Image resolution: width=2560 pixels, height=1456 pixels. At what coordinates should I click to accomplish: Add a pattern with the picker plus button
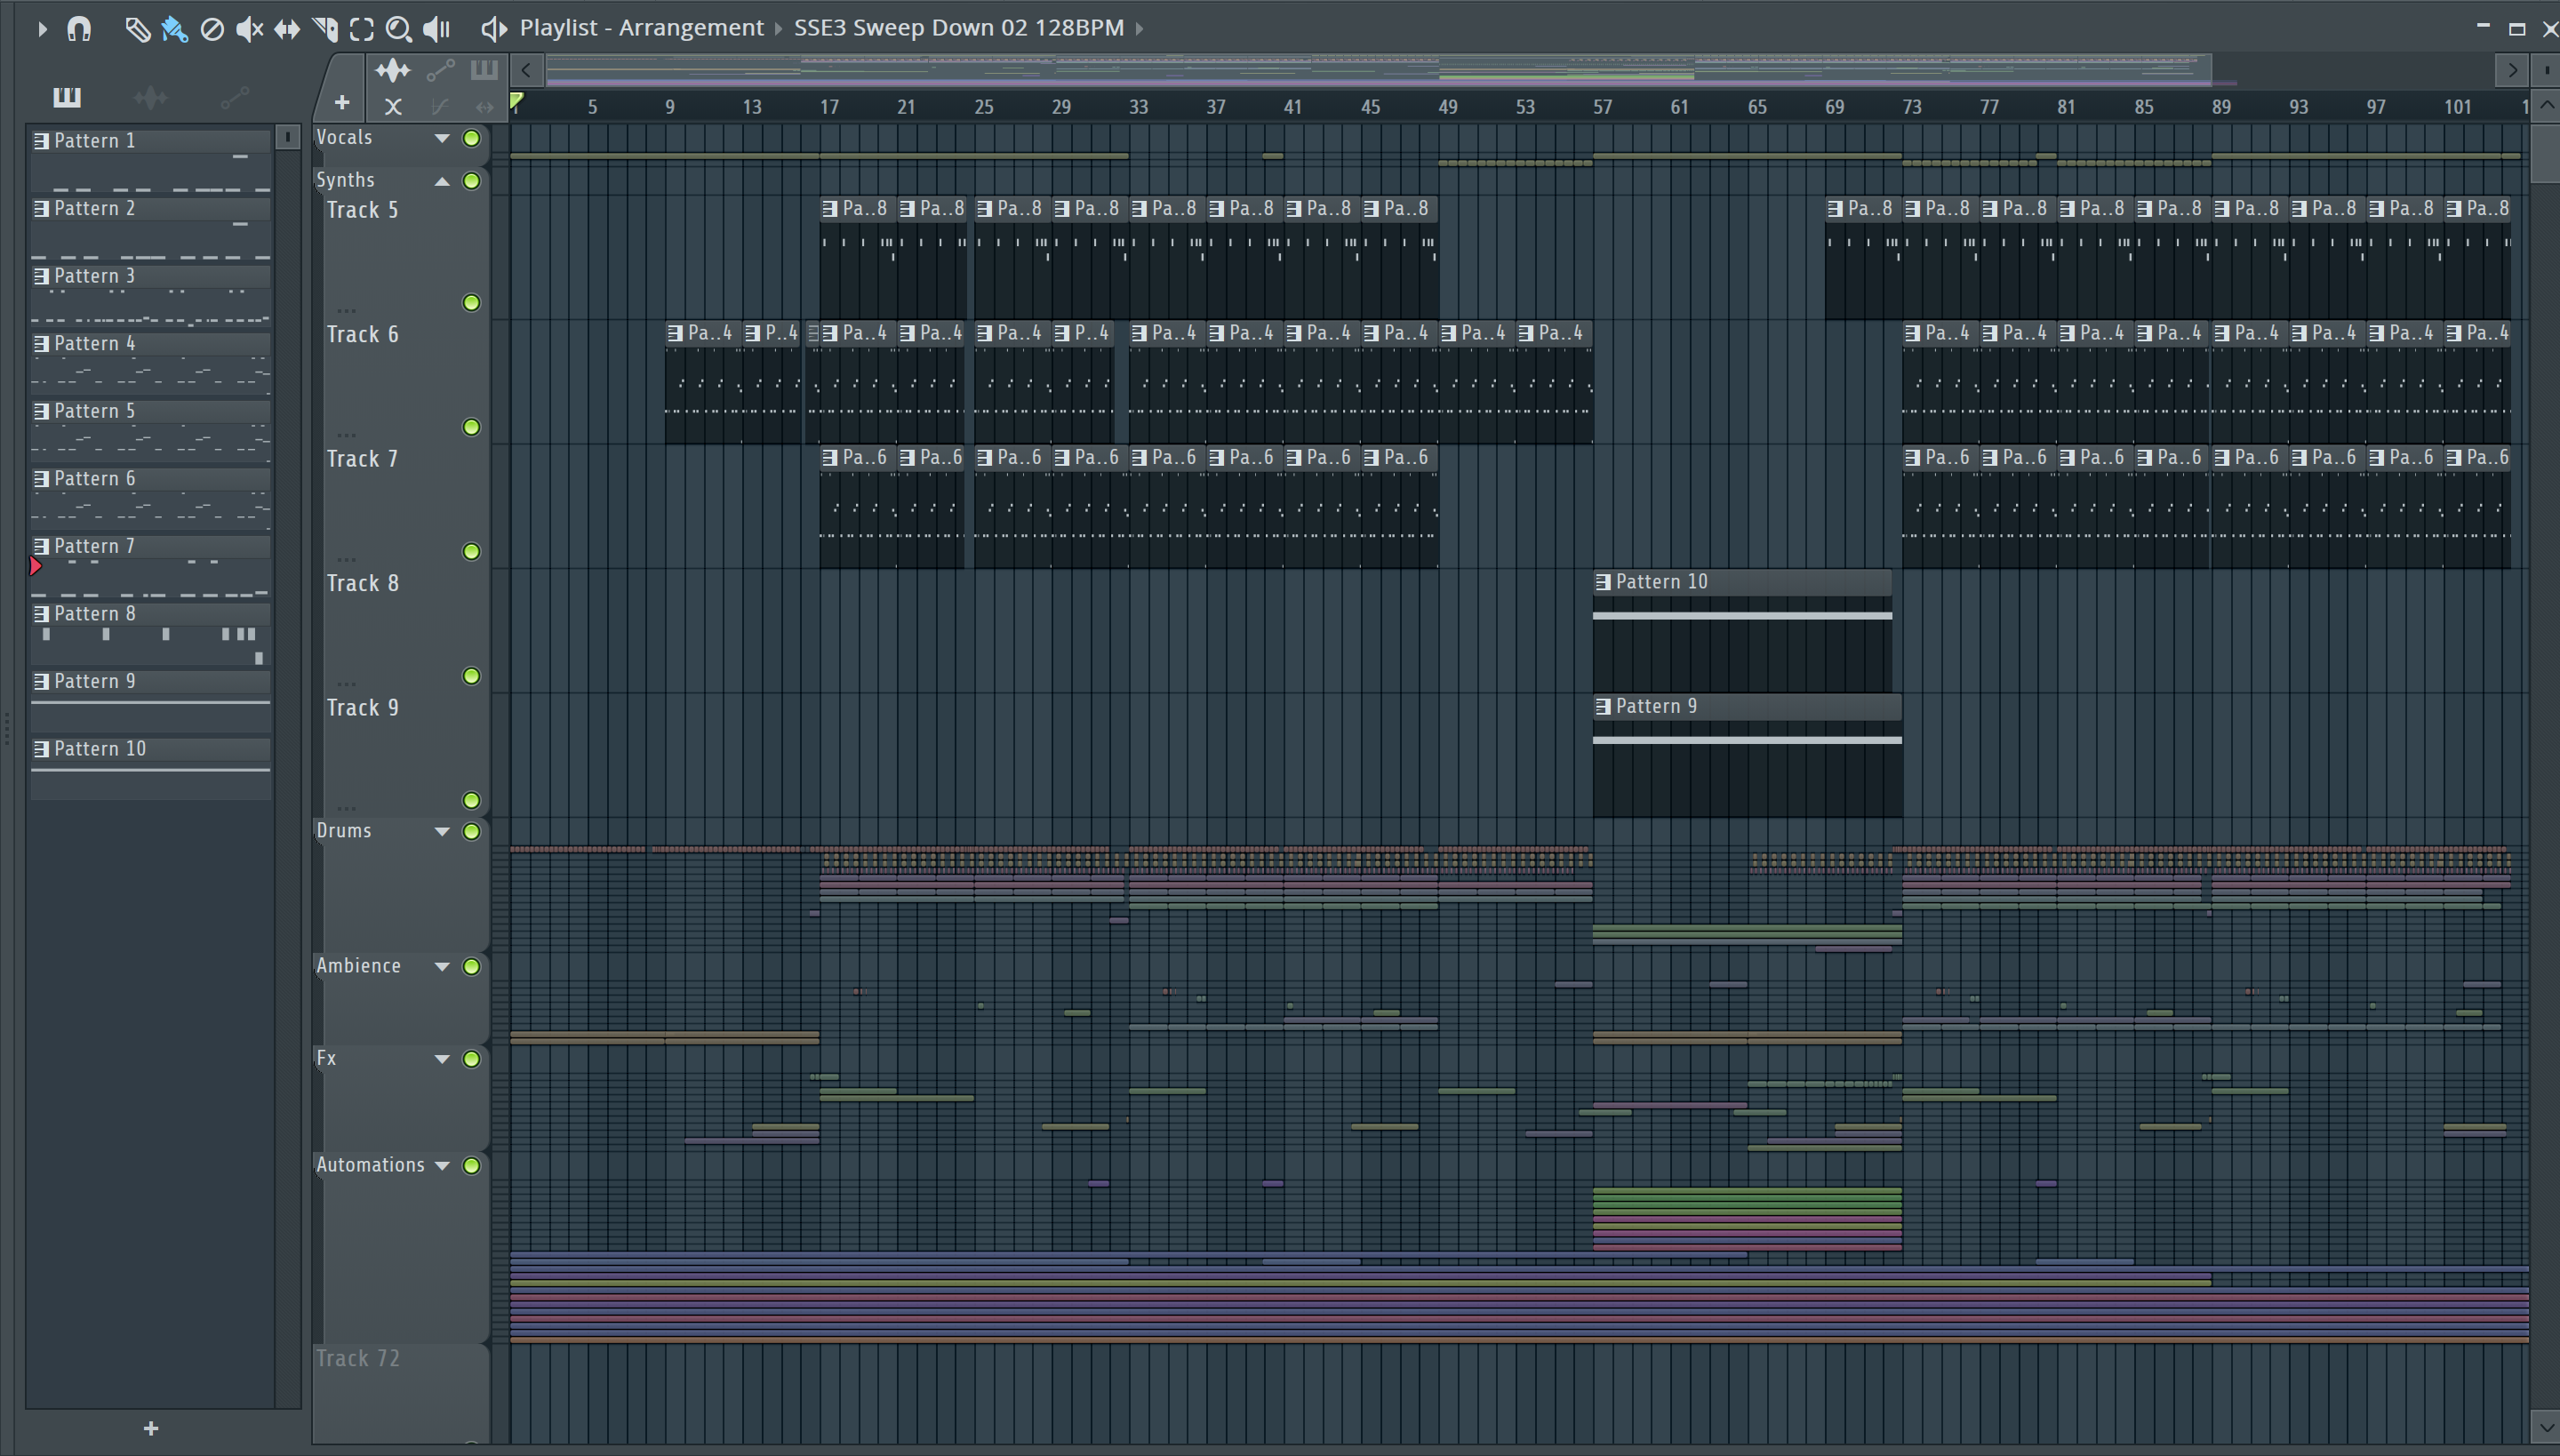[x=151, y=1429]
